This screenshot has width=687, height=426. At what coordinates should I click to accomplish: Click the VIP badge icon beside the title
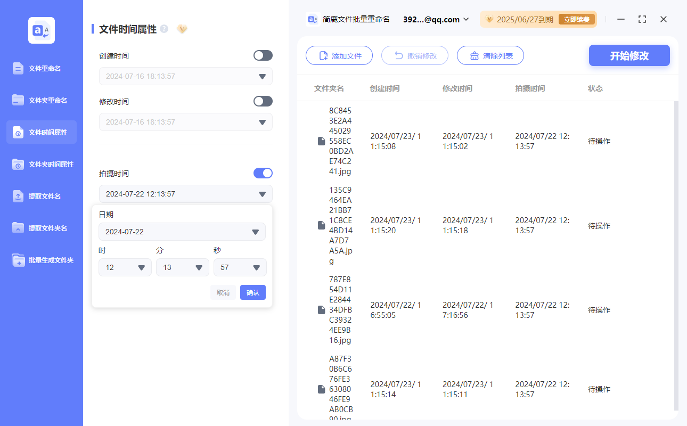pos(182,29)
